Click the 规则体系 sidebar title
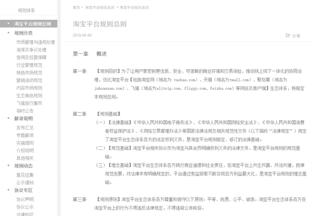This screenshot has height=216, width=311. [26, 10]
